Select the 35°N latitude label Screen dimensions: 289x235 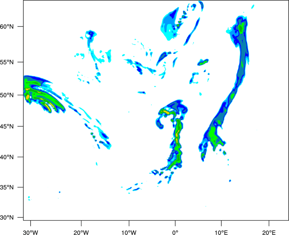[x=7, y=187]
